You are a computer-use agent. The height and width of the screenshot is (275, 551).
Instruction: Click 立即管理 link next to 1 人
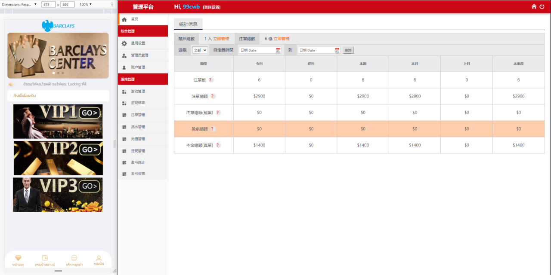pos(221,39)
